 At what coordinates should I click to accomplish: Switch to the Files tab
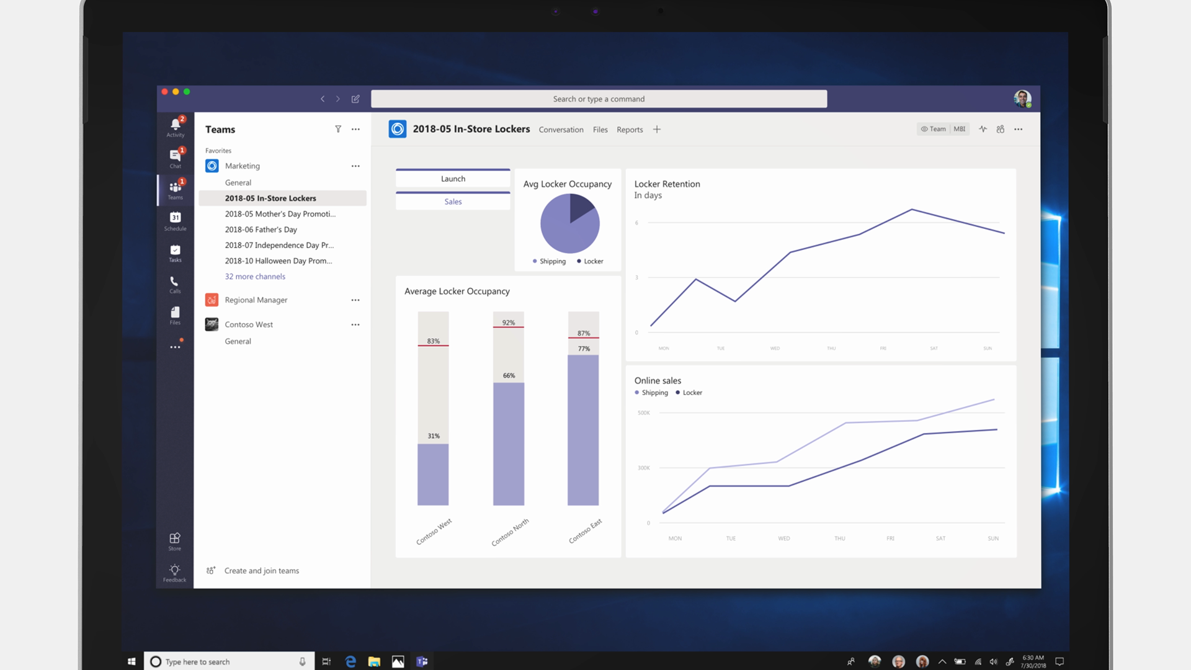pyautogui.click(x=600, y=130)
